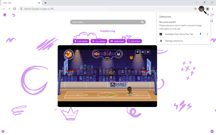Click the Fade Screen button
The height and width of the screenshot is (135, 216).
click(x=81, y=41)
